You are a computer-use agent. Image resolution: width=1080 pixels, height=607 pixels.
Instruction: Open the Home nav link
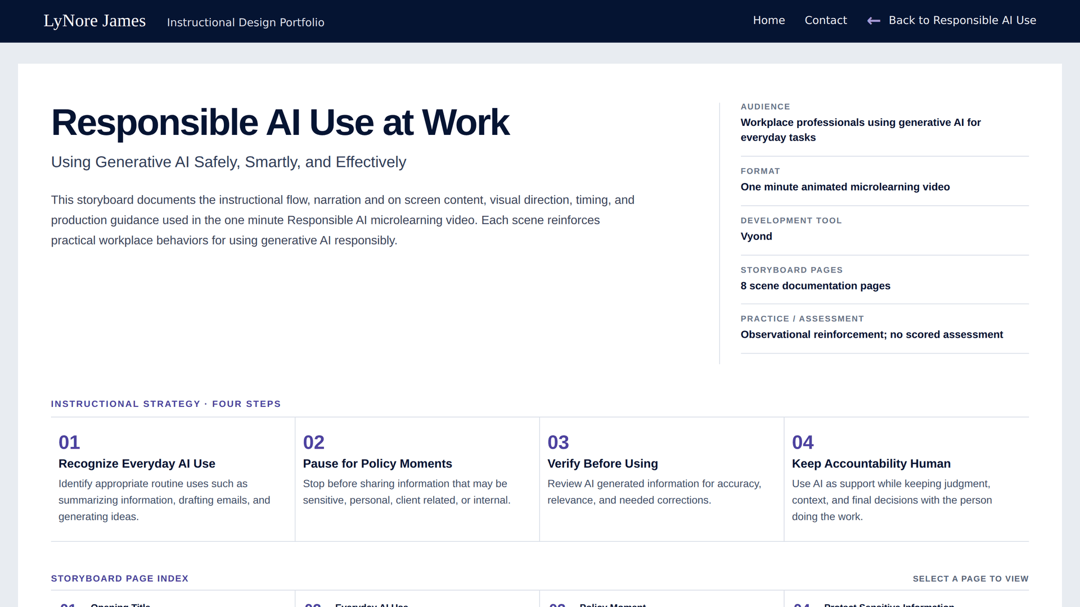[x=768, y=20]
